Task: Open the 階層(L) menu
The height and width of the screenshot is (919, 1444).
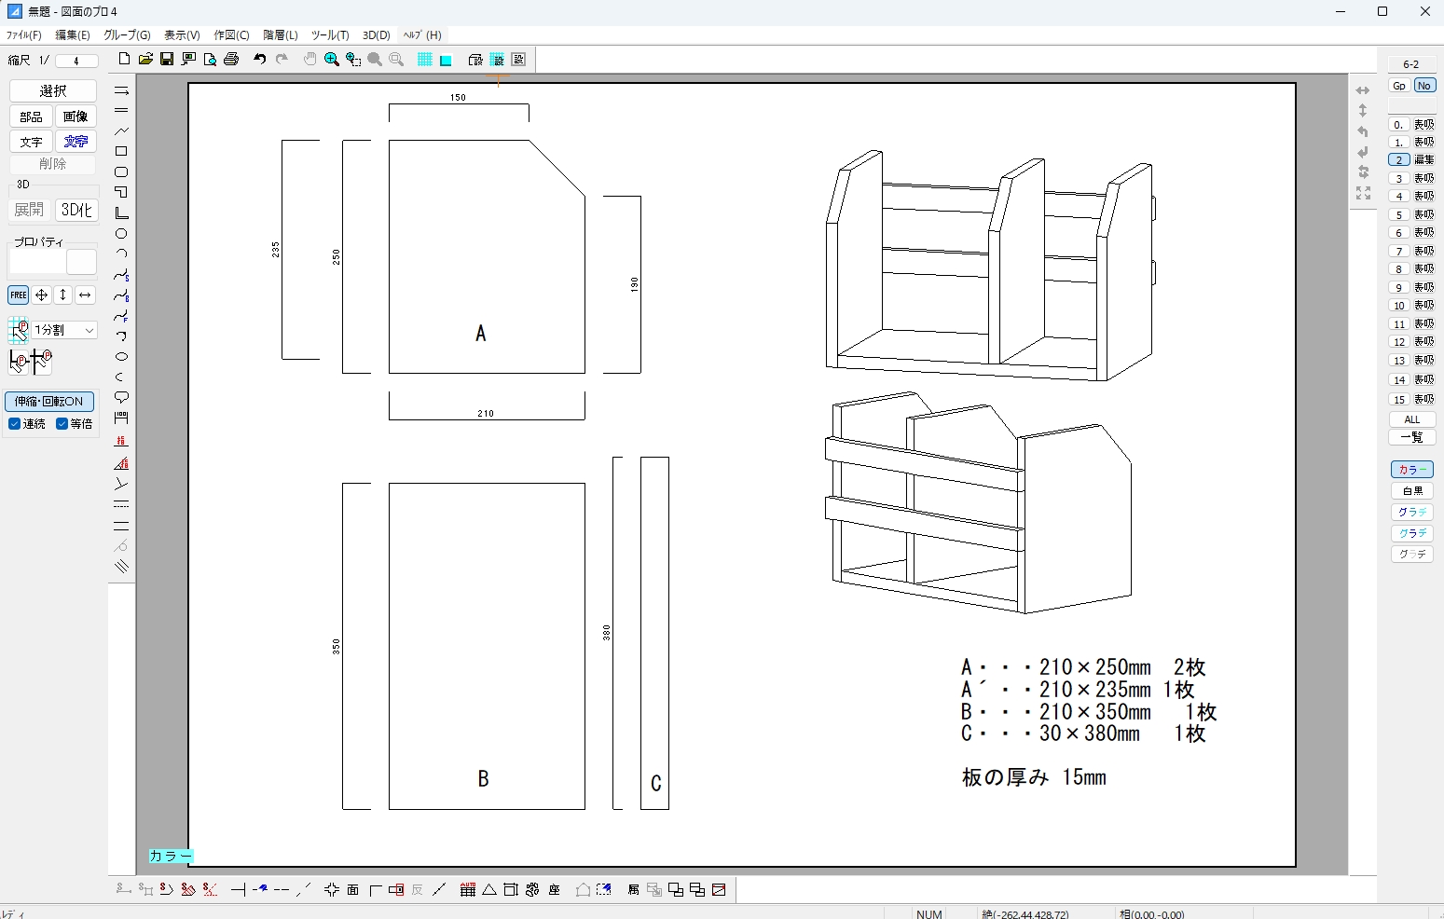Action: pos(280,35)
